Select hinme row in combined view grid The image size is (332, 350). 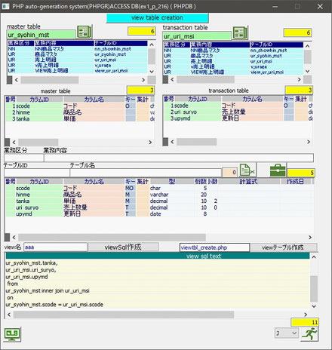[x=159, y=195]
